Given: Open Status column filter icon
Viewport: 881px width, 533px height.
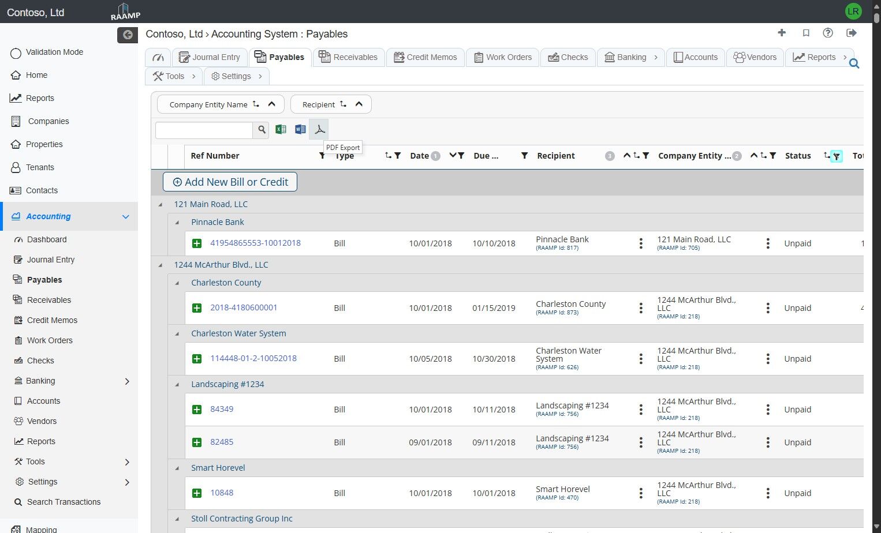Looking at the screenshot, I should 836,156.
